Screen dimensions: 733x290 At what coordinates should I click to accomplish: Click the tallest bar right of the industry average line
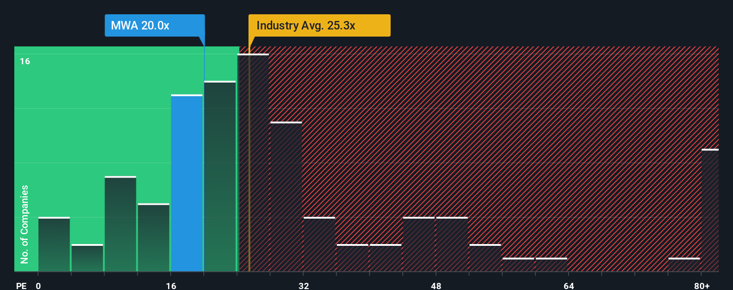point(253,162)
